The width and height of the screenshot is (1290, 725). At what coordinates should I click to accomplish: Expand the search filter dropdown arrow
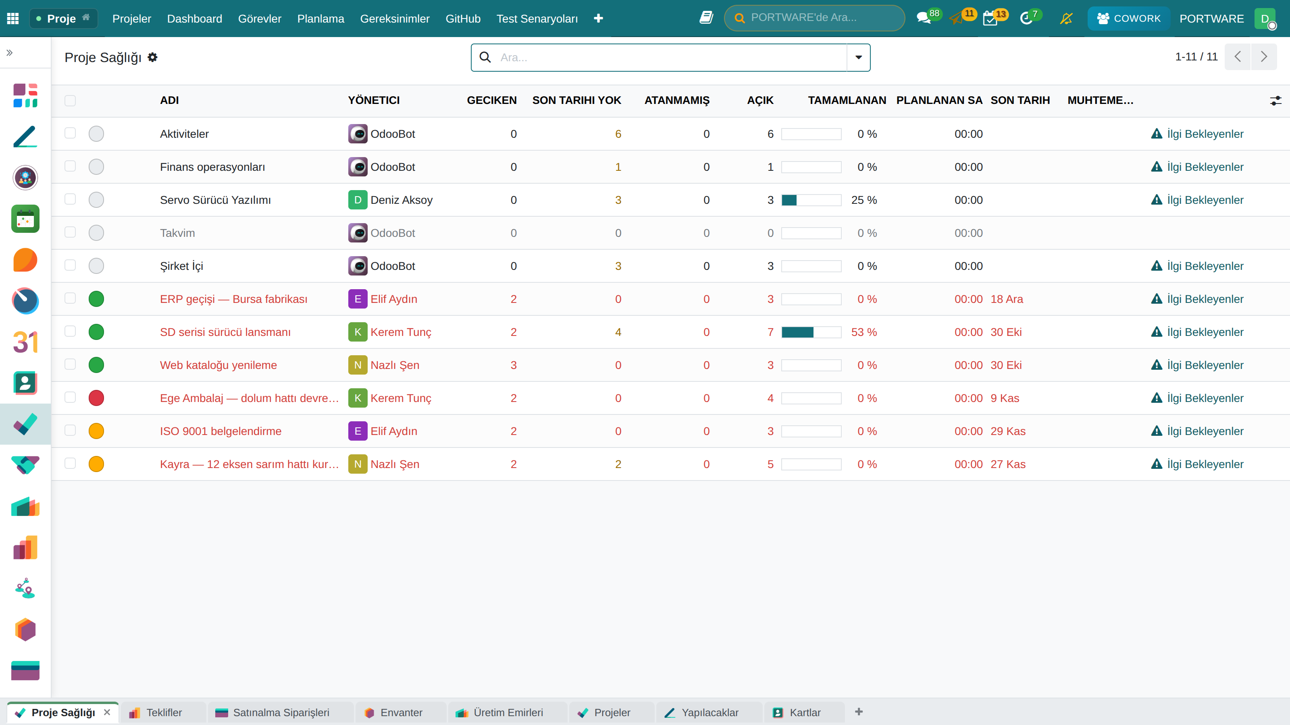tap(858, 58)
